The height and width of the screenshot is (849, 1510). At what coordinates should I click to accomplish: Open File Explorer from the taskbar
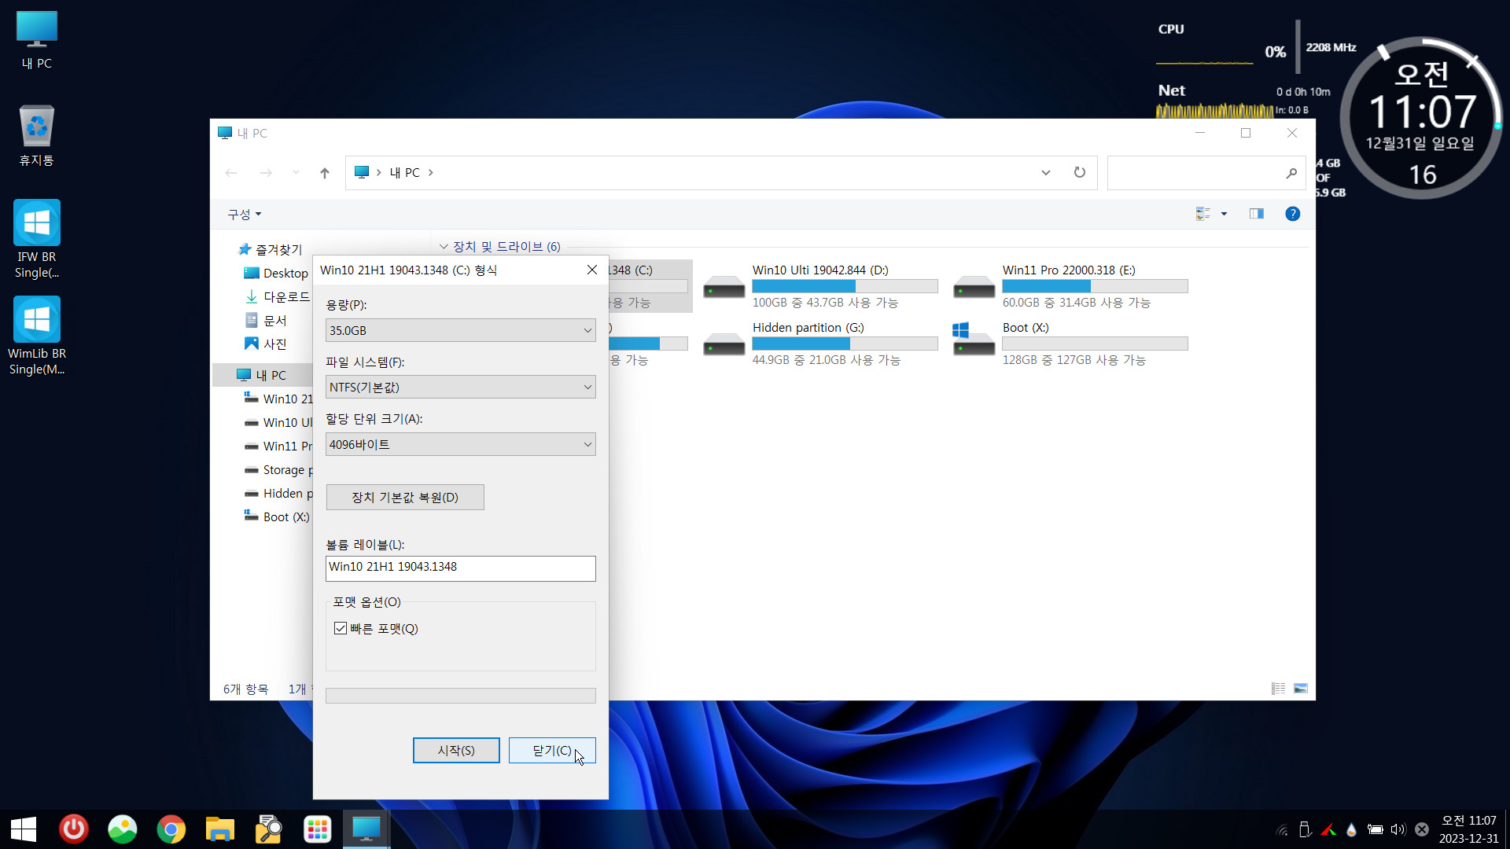point(220,829)
